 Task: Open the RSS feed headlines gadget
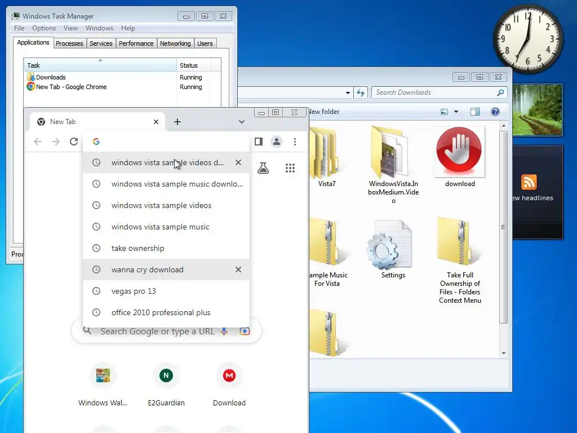[538, 192]
